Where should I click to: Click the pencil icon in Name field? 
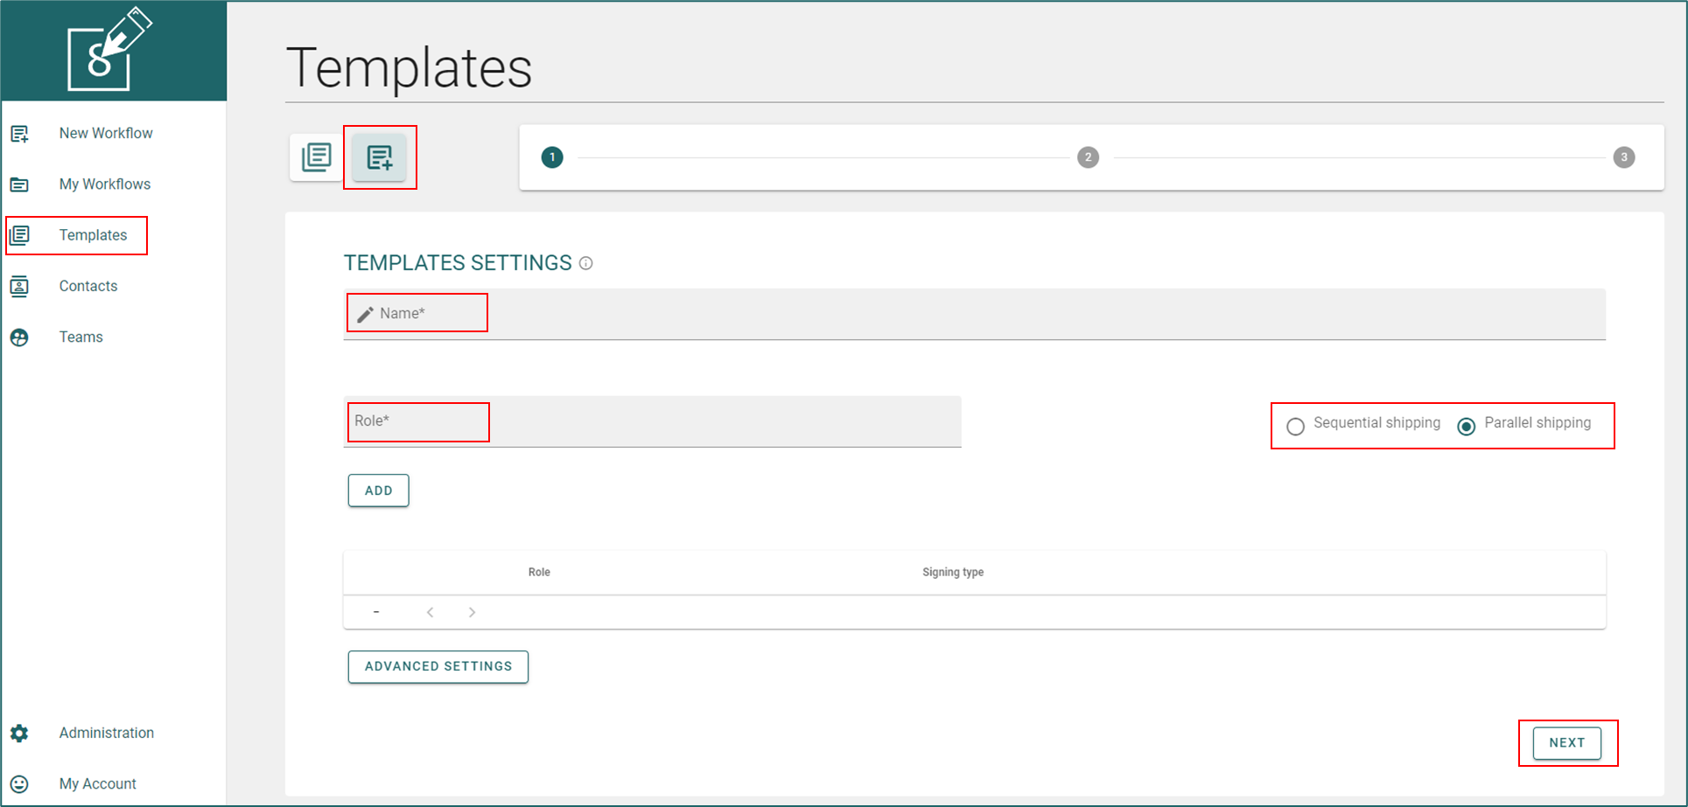tap(365, 314)
